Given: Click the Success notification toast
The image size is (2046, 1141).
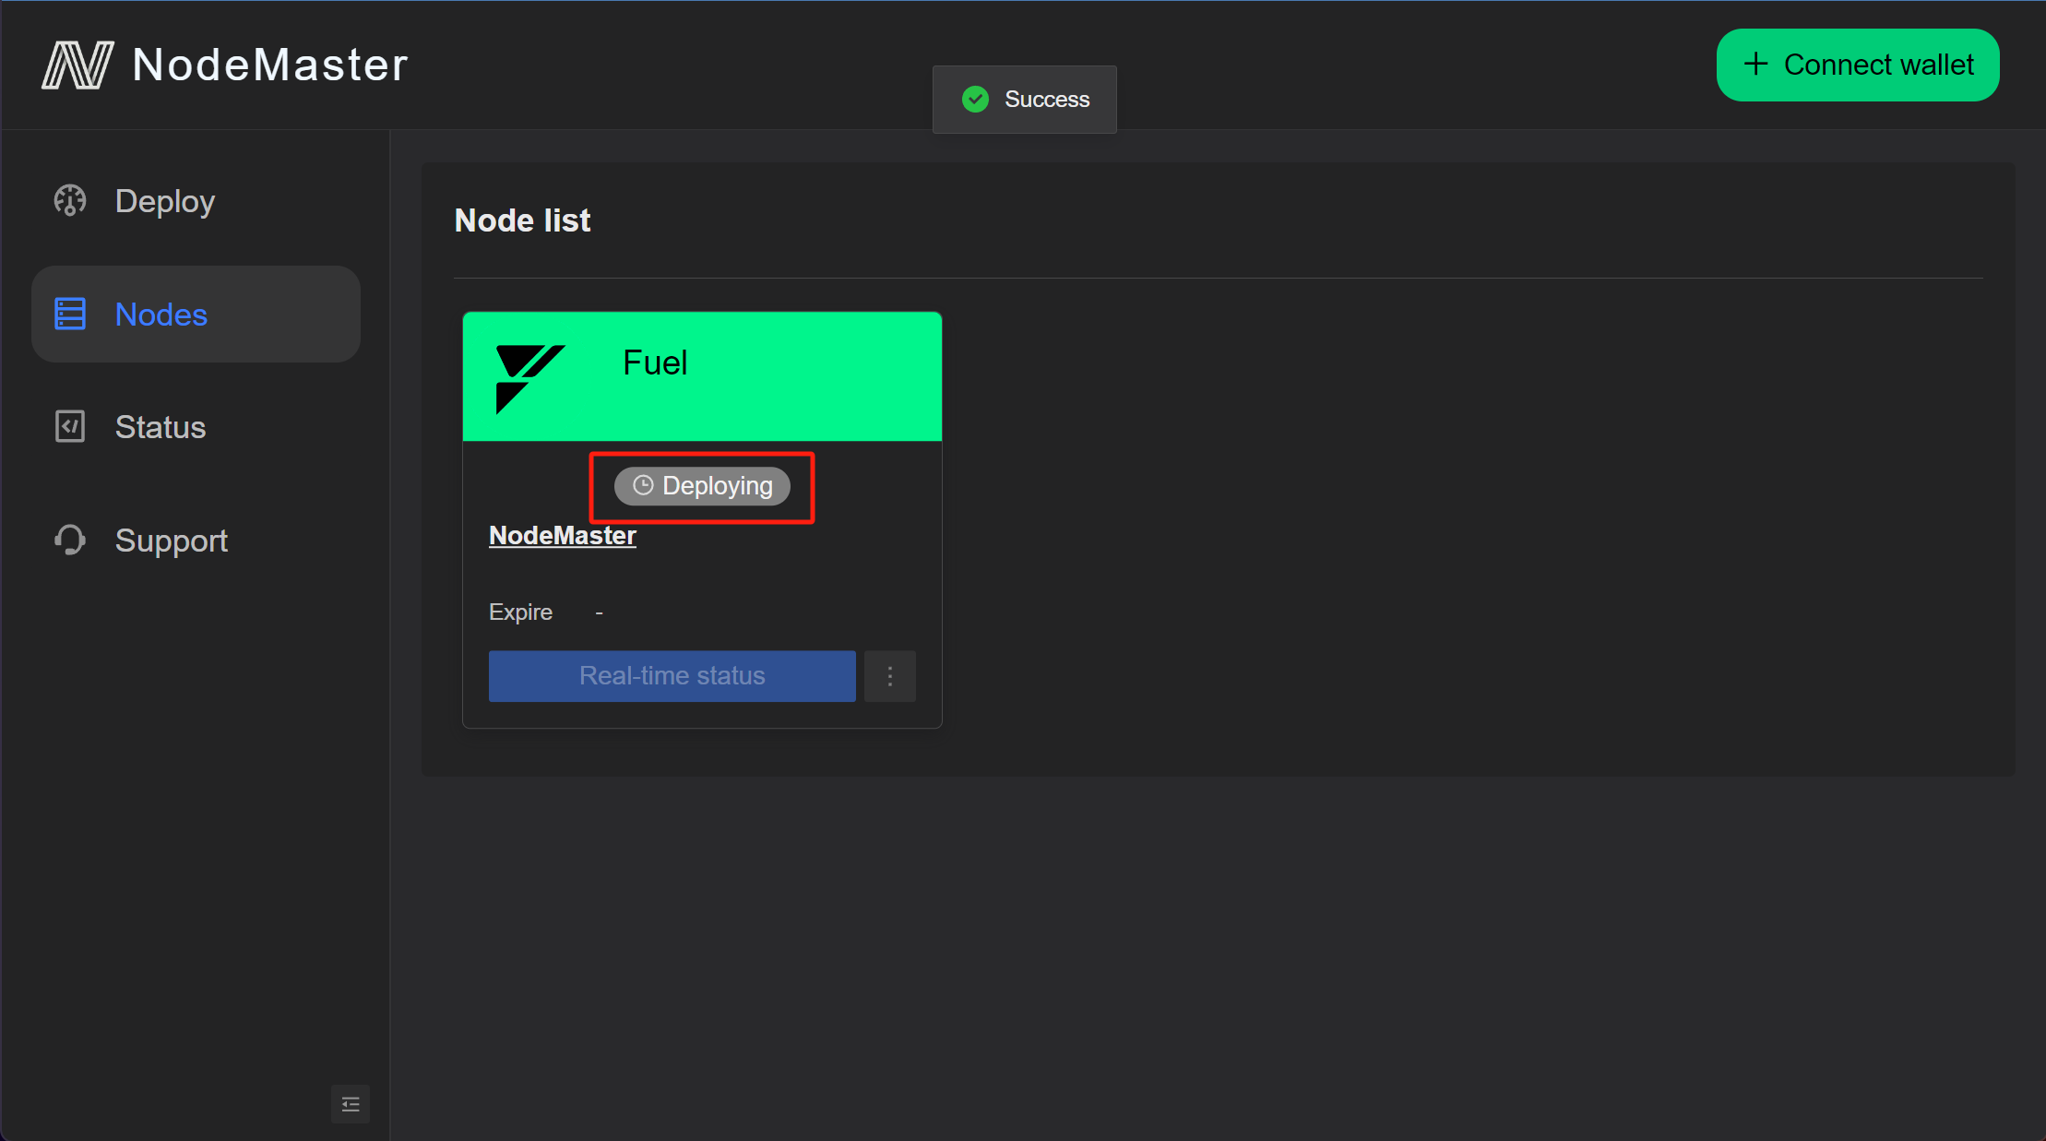Looking at the screenshot, I should pos(1025,100).
